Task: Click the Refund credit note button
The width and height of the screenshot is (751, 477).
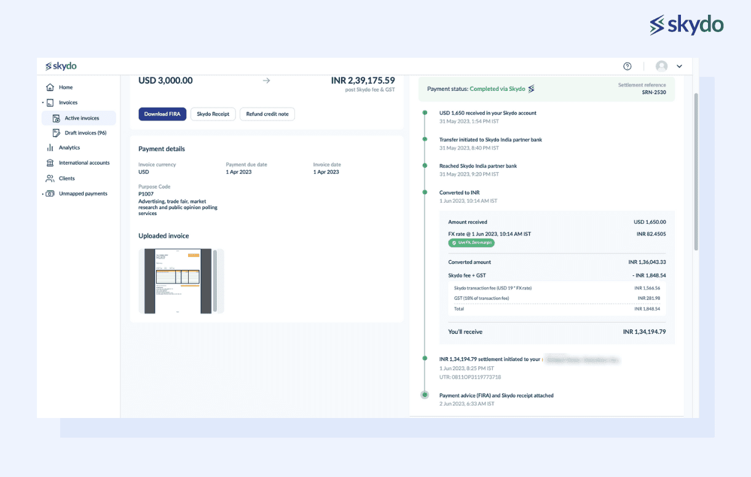Action: click(267, 114)
